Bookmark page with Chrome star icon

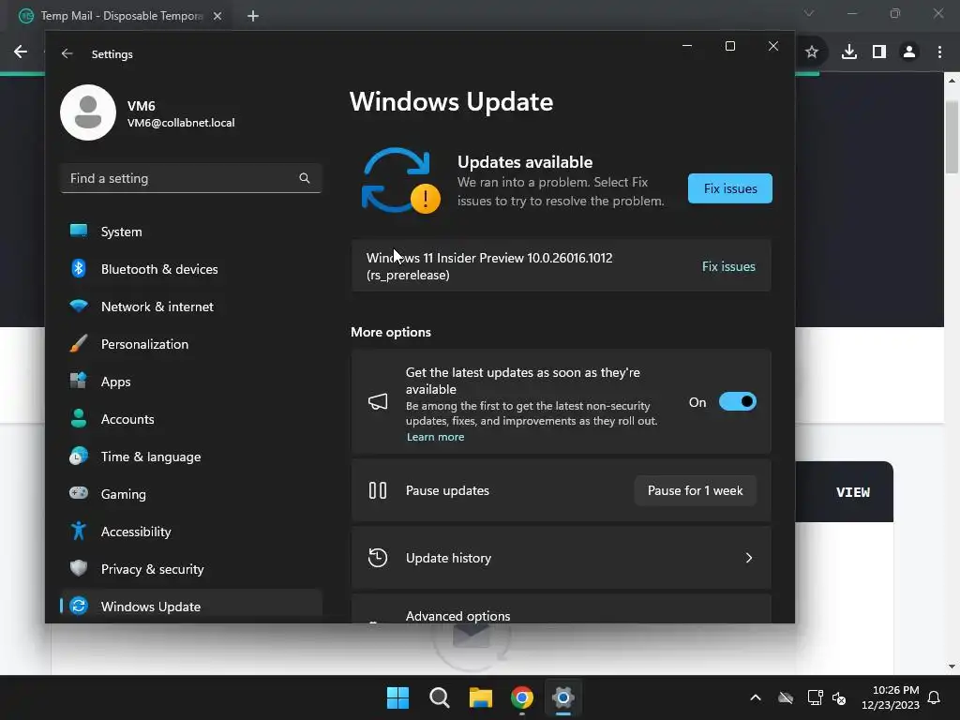click(x=812, y=52)
